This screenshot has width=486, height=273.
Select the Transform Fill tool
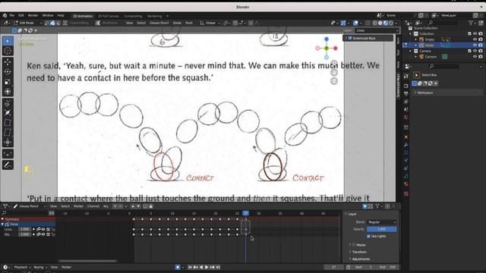coord(8,154)
